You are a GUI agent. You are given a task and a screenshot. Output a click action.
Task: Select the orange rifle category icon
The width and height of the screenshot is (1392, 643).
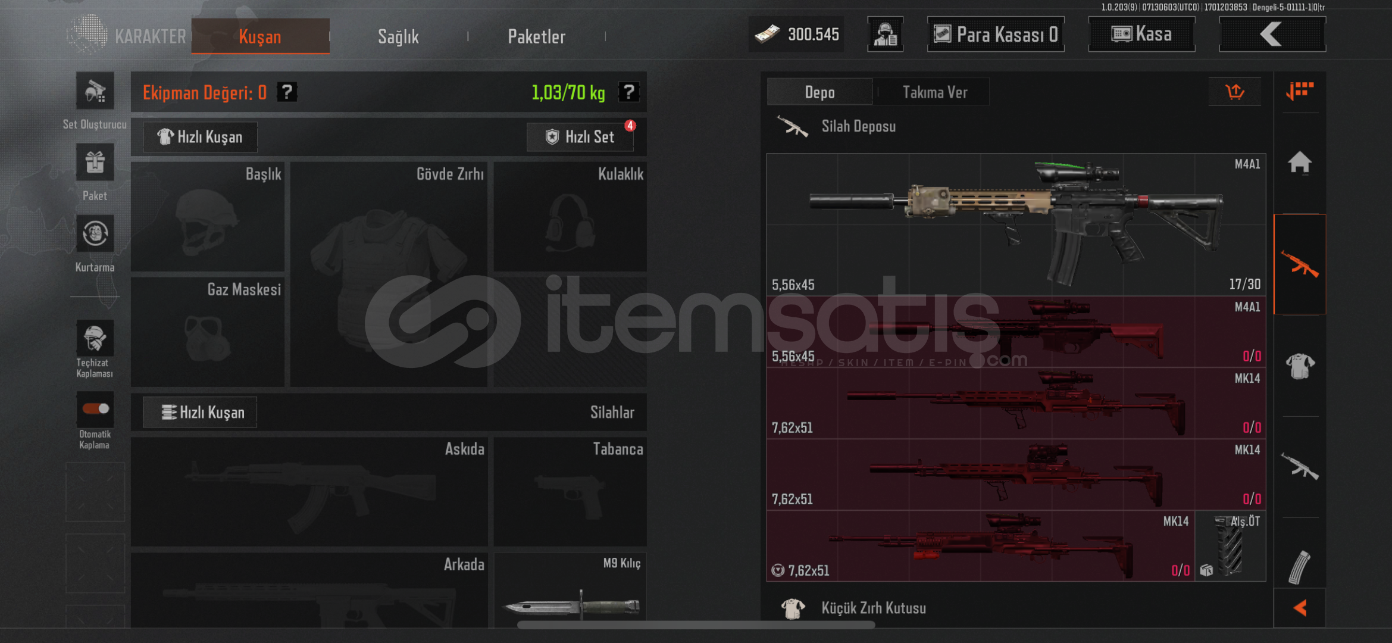1300,264
